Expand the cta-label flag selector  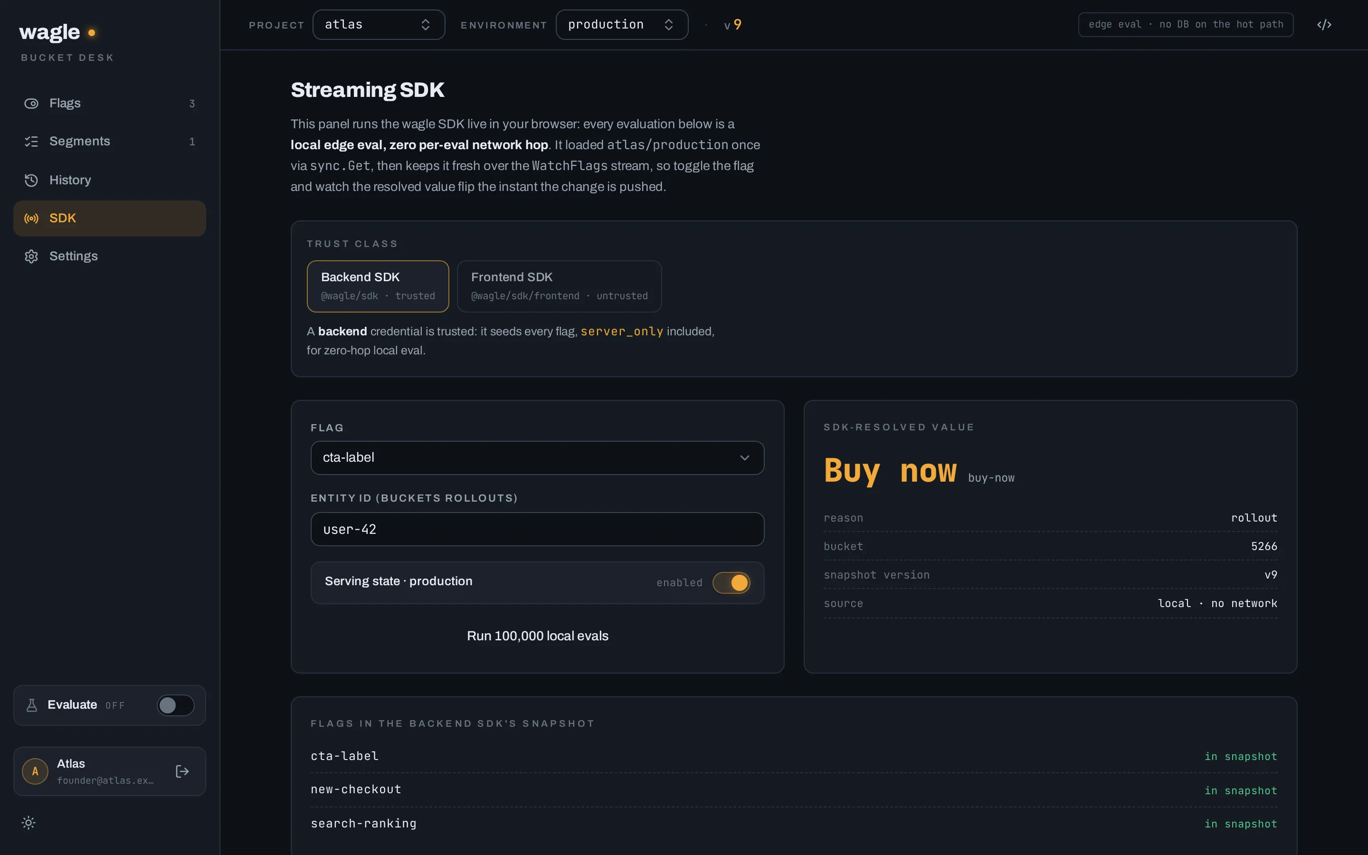(537, 457)
